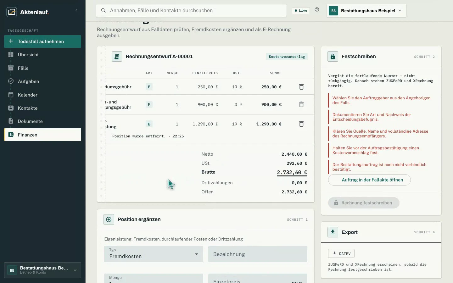Open the help question mark icon
The height and width of the screenshot is (283, 453).
coord(317,10)
